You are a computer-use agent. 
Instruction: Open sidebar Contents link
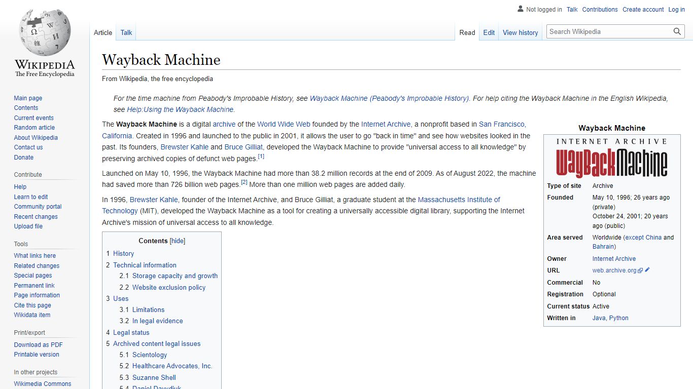(x=26, y=108)
